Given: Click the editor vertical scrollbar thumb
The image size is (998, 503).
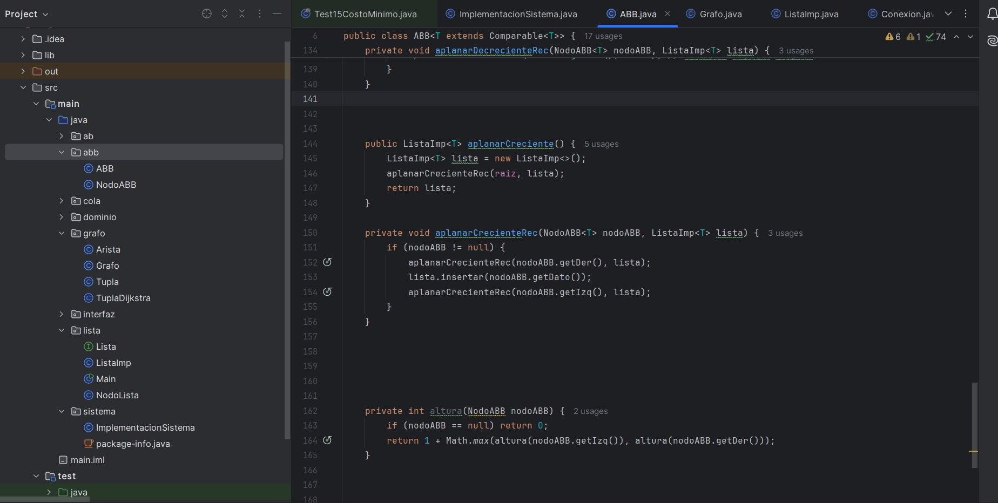Looking at the screenshot, I should pos(974,425).
